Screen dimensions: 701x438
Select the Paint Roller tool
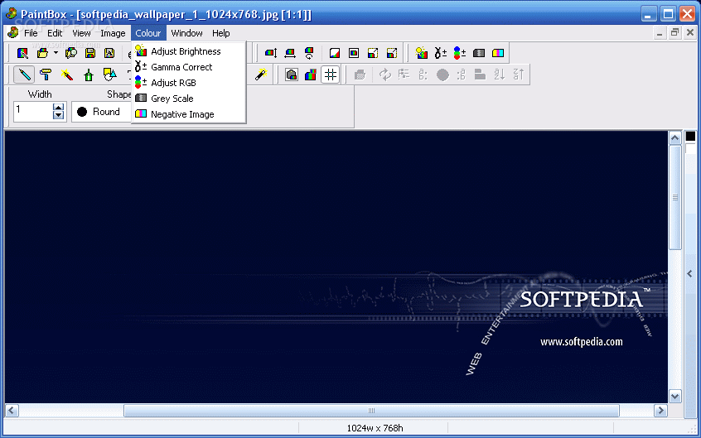tap(45, 75)
